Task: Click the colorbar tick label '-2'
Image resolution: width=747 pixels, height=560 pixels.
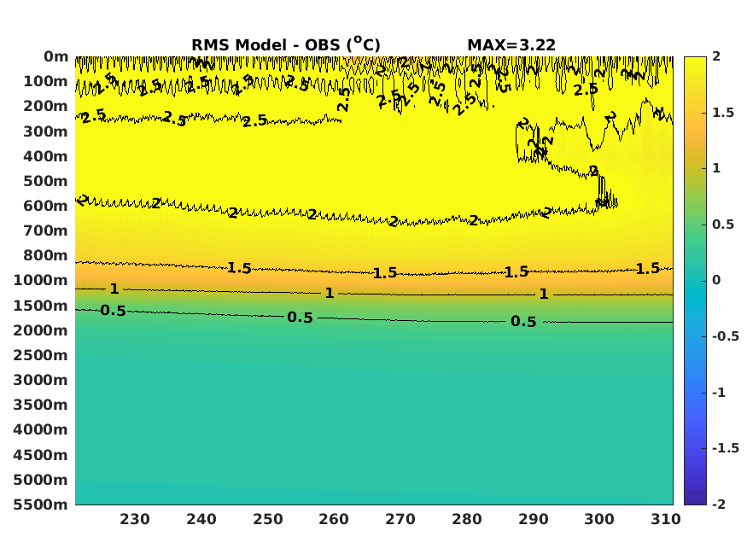Action: (719, 505)
